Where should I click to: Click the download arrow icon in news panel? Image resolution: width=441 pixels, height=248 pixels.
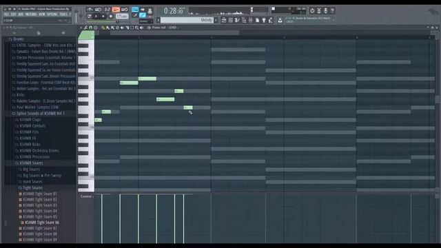(280, 20)
